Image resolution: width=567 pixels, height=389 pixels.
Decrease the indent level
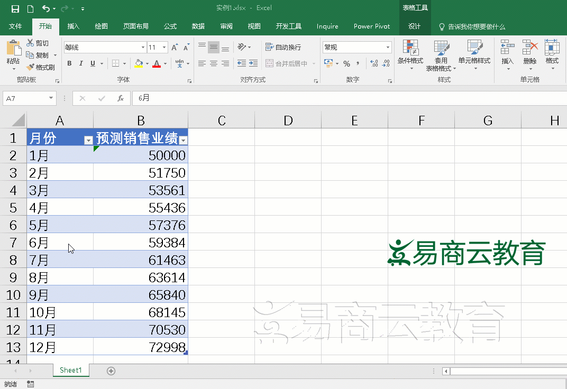pyautogui.click(x=242, y=63)
